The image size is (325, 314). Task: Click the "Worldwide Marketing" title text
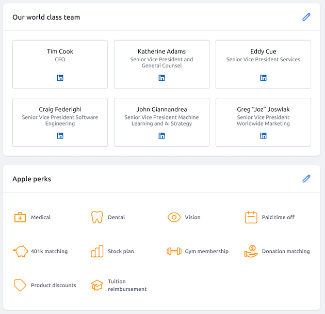point(263,124)
